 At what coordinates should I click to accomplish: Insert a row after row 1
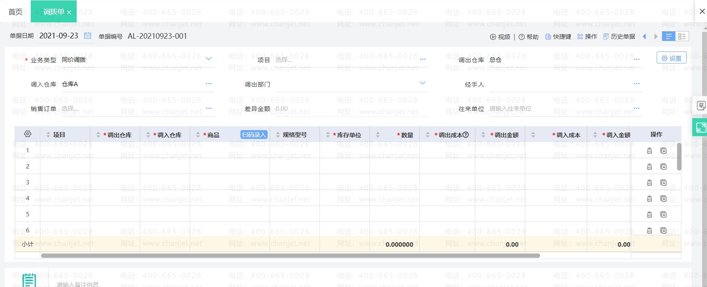[663, 150]
